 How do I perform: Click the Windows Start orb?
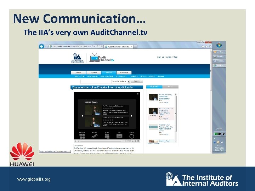pyautogui.click(x=219, y=45)
